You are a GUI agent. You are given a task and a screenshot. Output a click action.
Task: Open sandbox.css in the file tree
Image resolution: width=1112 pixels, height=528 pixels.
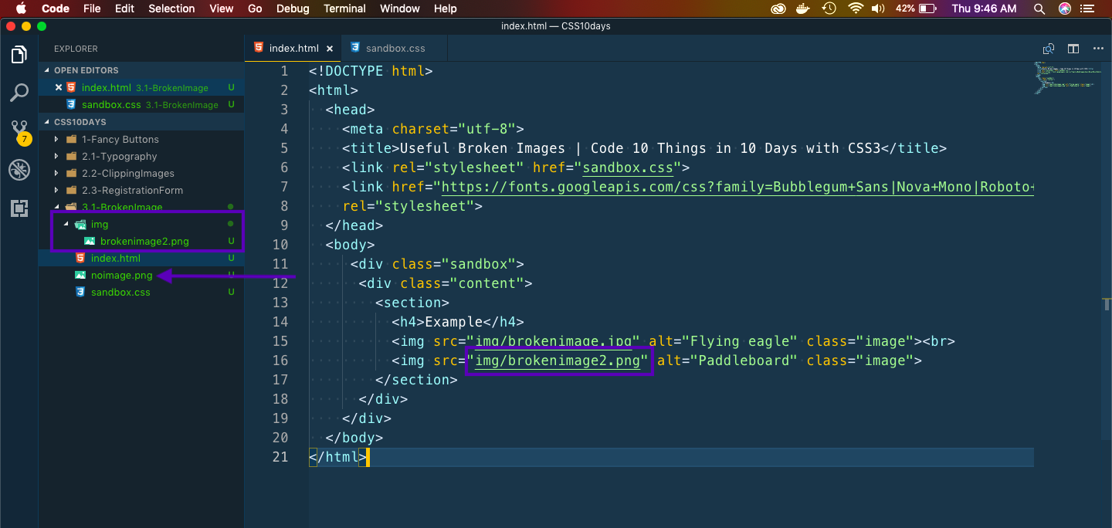click(x=120, y=292)
